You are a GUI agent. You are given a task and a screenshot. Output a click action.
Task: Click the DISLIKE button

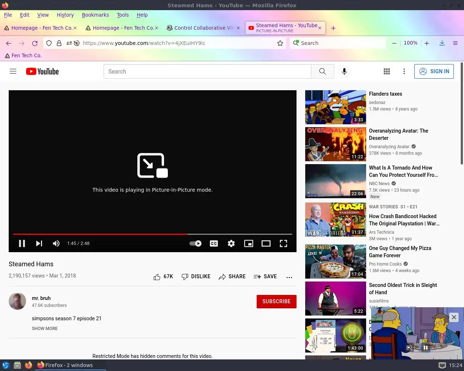click(196, 276)
